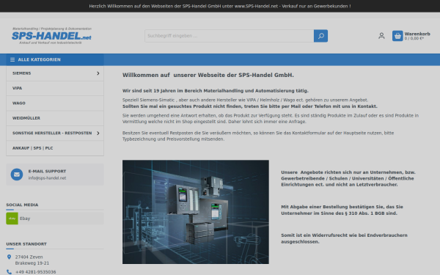Click the Siemens PLC automation image

[196, 212]
